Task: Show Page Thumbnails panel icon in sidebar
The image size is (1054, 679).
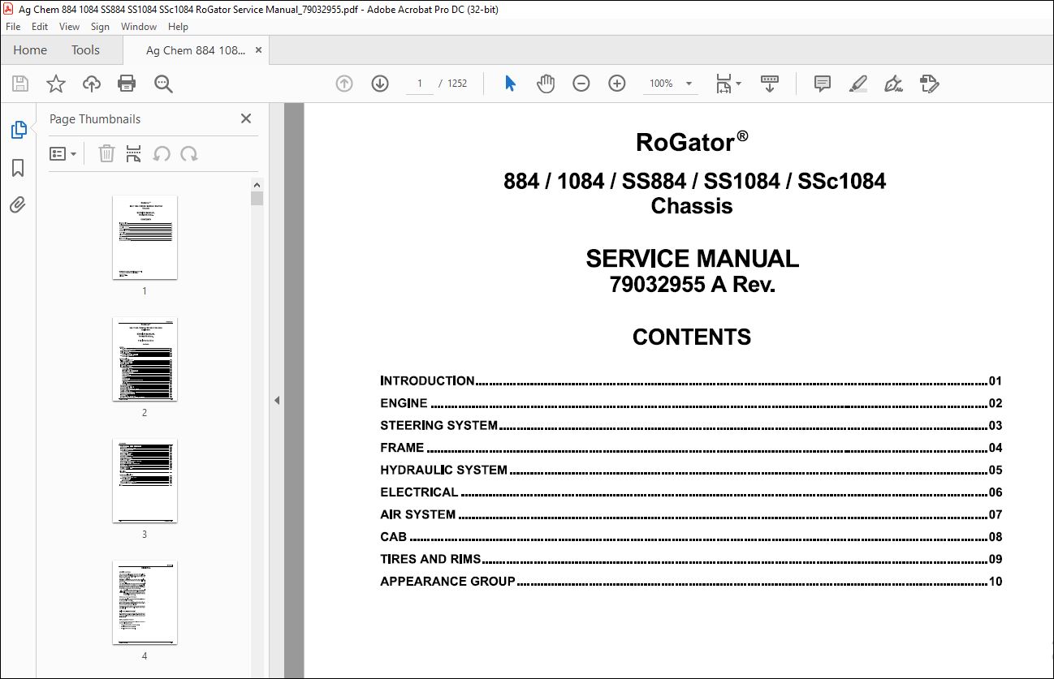Action: 18,130
